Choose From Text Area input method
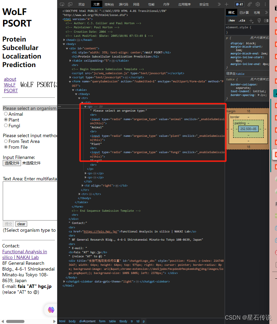The width and height of the screenshot is (277, 324). pos(6,141)
